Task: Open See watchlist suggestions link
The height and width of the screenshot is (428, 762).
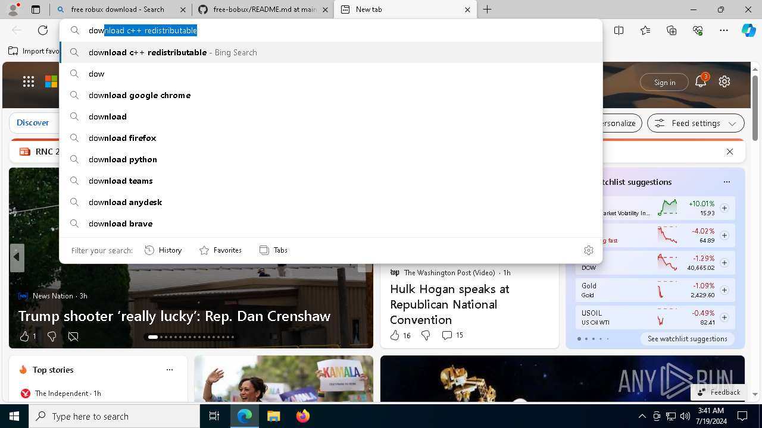Action: click(688, 339)
